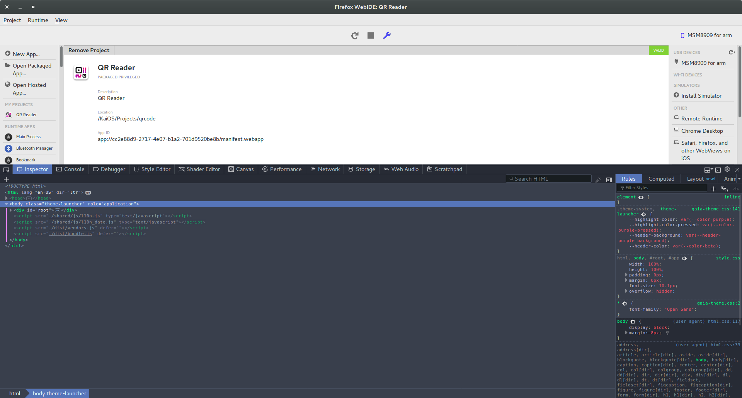
Task: Click Open Hosted App...
Action: 29,89
